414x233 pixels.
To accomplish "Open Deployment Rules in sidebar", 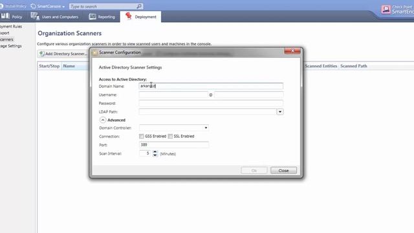I will 11,27.
